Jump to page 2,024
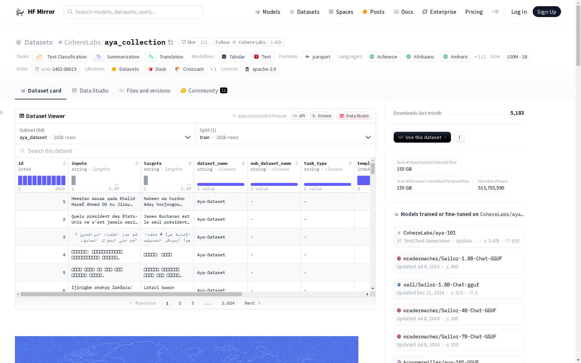The width and height of the screenshot is (581, 363). [x=228, y=303]
